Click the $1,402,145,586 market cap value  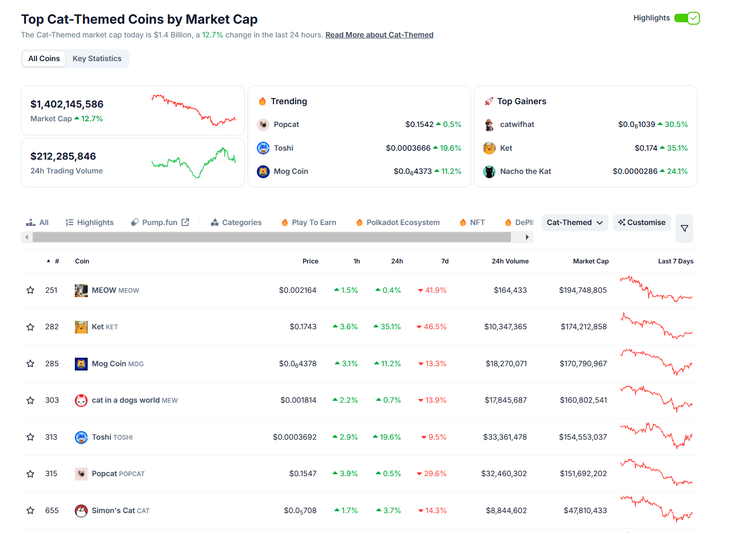coord(67,104)
